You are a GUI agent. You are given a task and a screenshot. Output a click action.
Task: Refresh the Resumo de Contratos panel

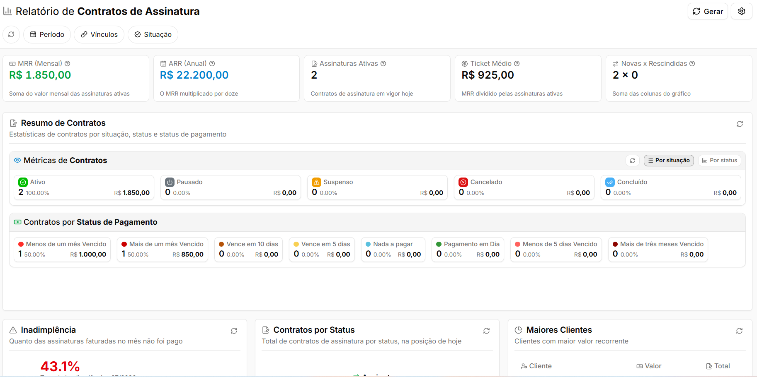click(x=740, y=124)
